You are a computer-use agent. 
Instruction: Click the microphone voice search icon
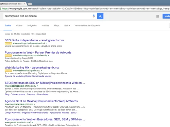(x=94, y=16)
